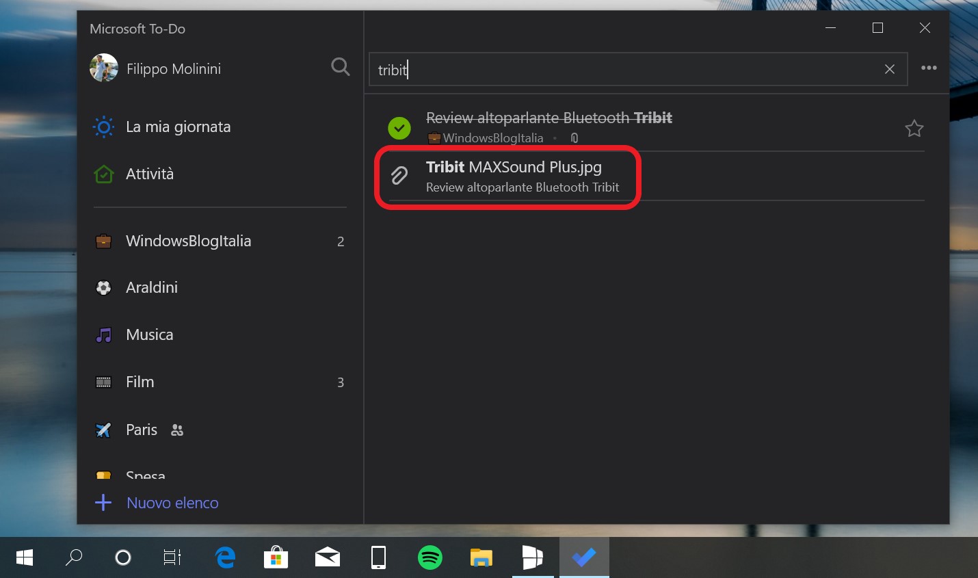Open the Mail app from taskbar
The height and width of the screenshot is (578, 978).
click(328, 557)
